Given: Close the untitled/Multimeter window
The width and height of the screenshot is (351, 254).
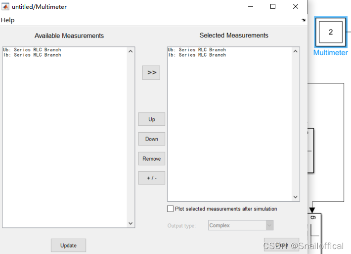Looking at the screenshot, I should [x=296, y=7].
